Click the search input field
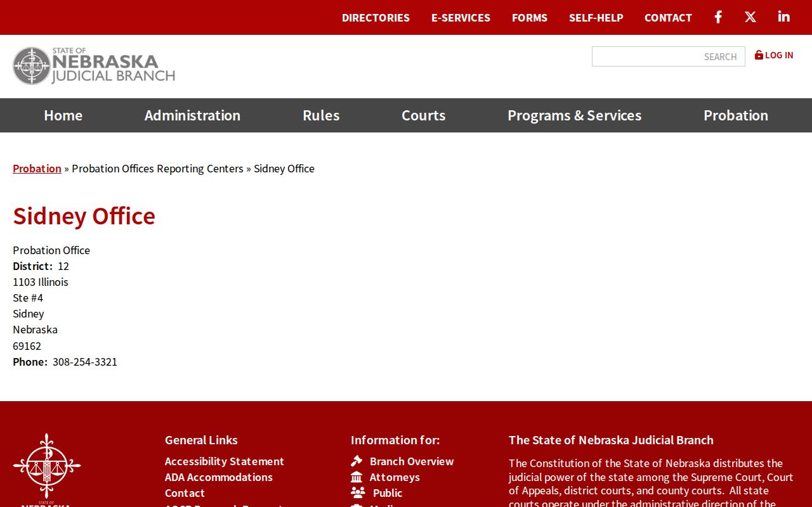 click(x=668, y=56)
